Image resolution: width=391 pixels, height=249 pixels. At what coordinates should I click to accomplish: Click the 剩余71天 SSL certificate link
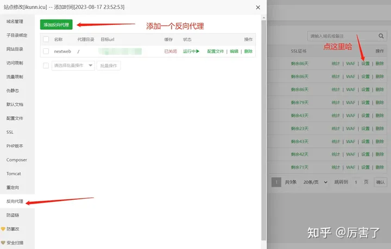point(300,167)
